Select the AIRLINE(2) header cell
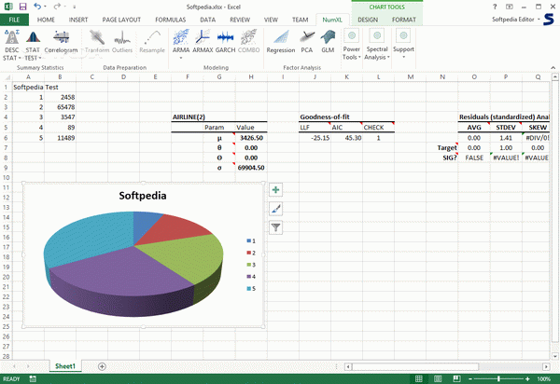Image resolution: width=560 pixels, height=384 pixels. pos(188,117)
